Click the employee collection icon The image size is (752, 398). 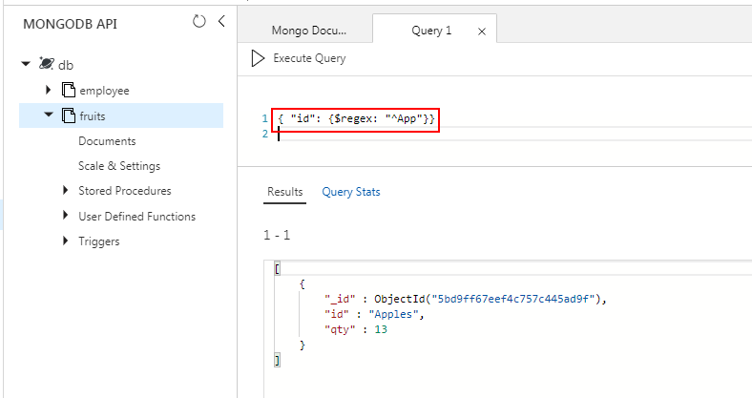pos(68,90)
